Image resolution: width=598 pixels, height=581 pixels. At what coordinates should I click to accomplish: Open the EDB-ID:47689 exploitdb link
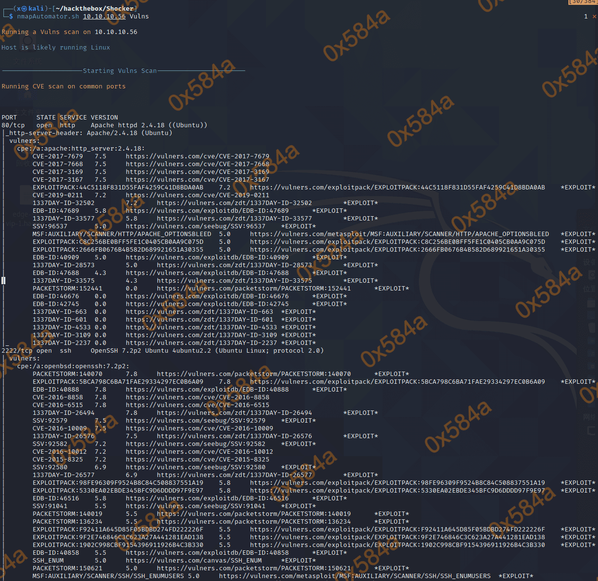point(207,211)
